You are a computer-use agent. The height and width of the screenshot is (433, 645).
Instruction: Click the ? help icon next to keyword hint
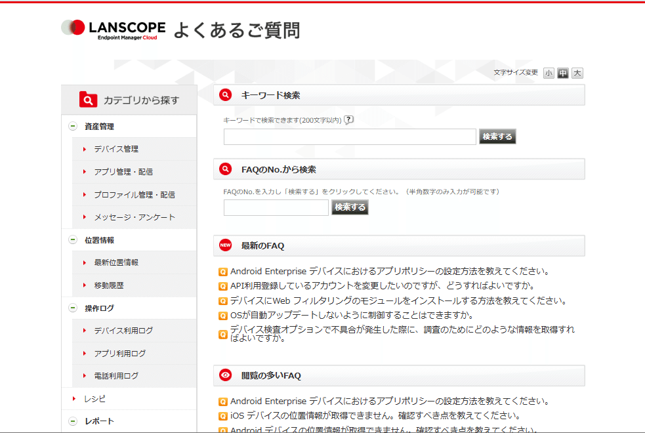[348, 119]
